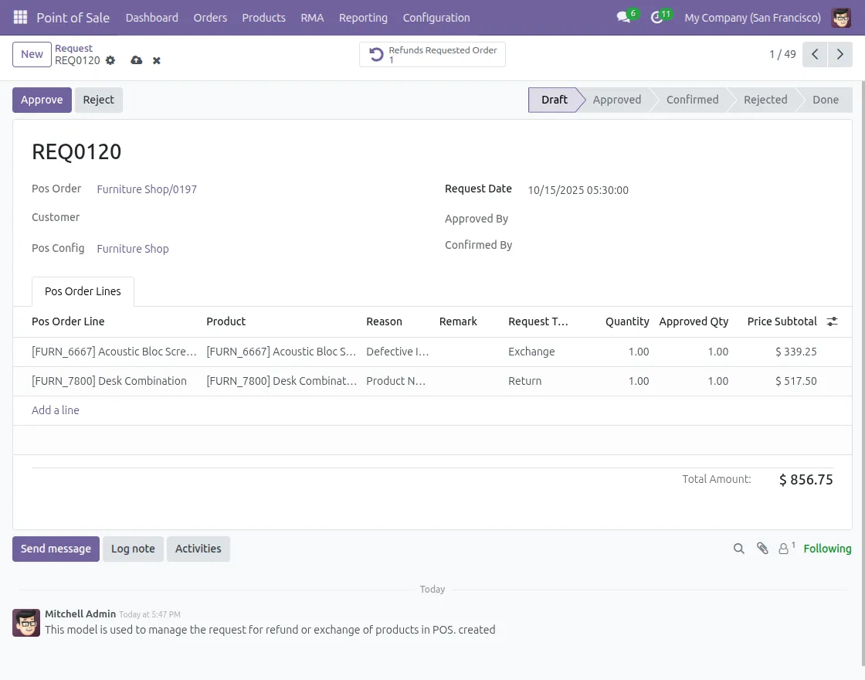Open Furniture Shop/0197 order link
Viewport: 865px width, 680px height.
147,189
